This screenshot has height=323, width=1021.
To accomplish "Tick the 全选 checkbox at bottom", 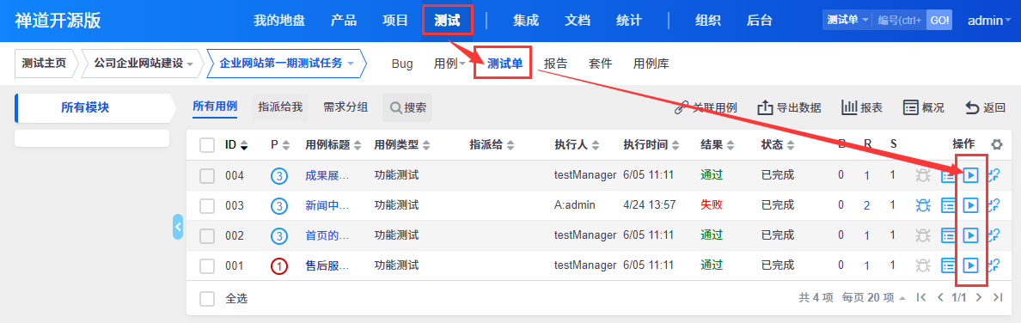I will (207, 299).
